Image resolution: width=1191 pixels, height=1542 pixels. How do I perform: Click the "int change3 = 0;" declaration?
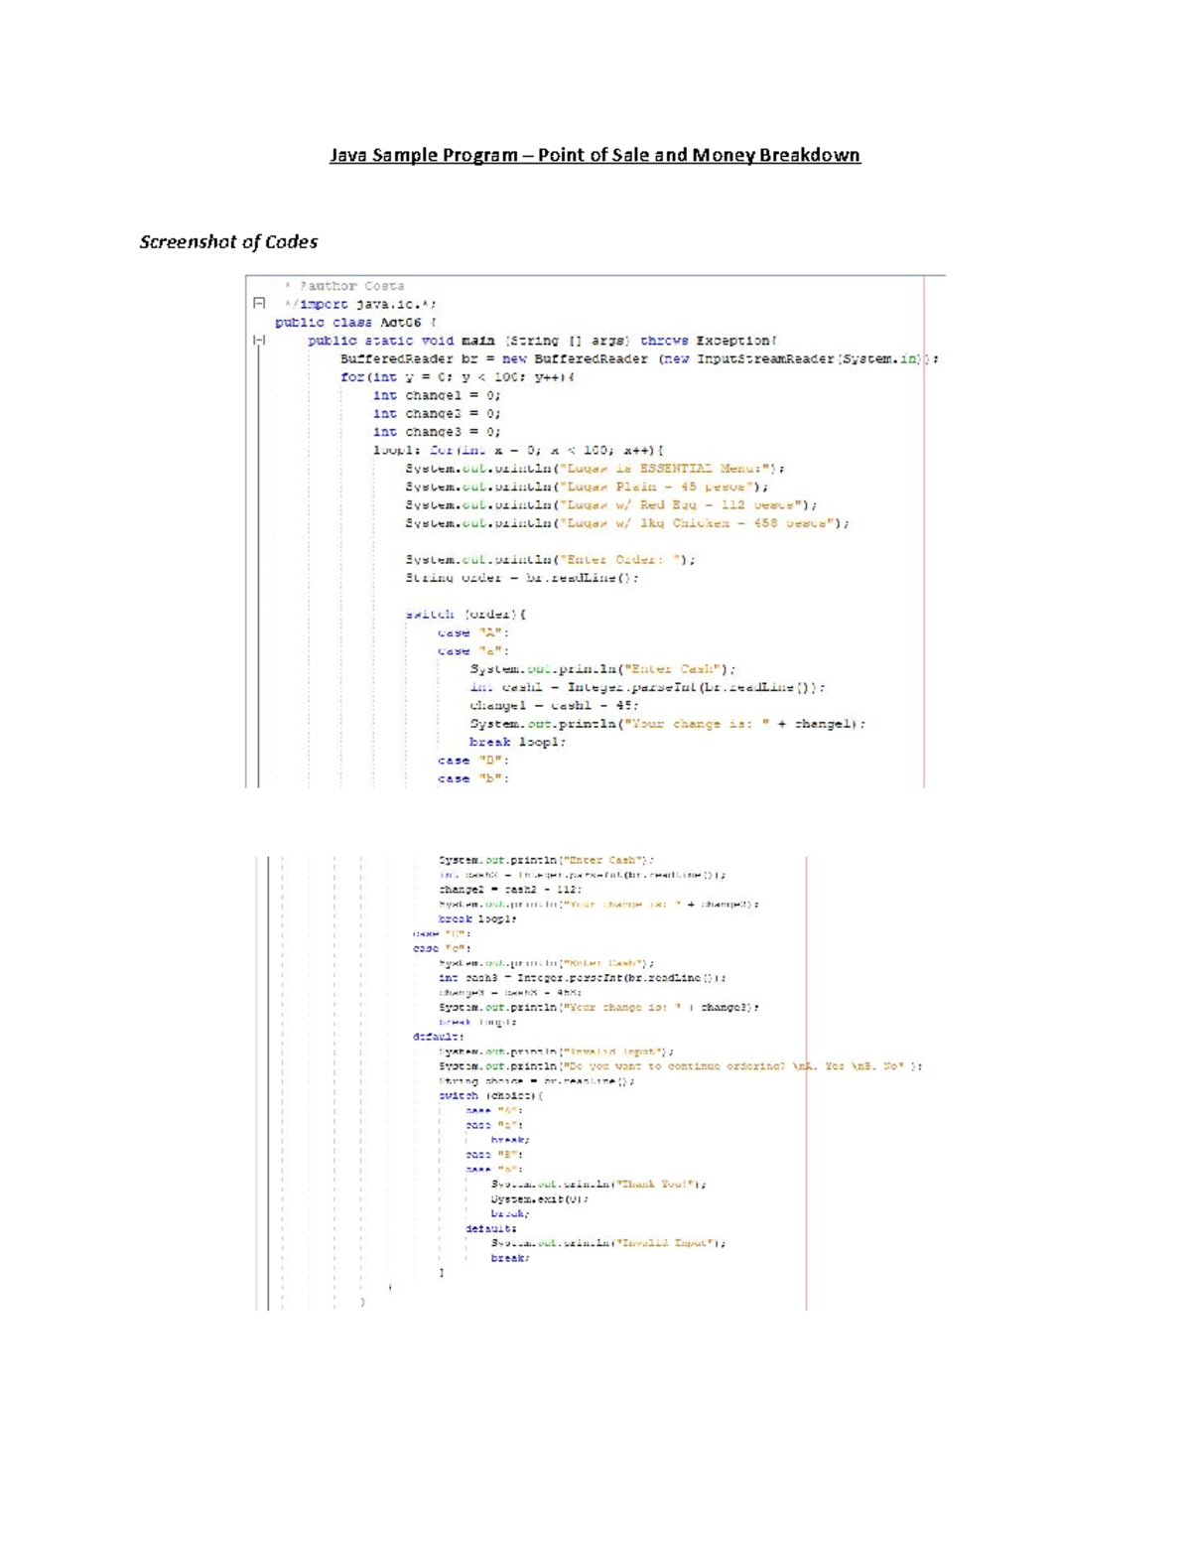(x=437, y=432)
